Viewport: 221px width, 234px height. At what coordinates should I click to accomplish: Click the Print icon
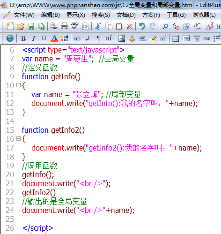click(65, 26)
